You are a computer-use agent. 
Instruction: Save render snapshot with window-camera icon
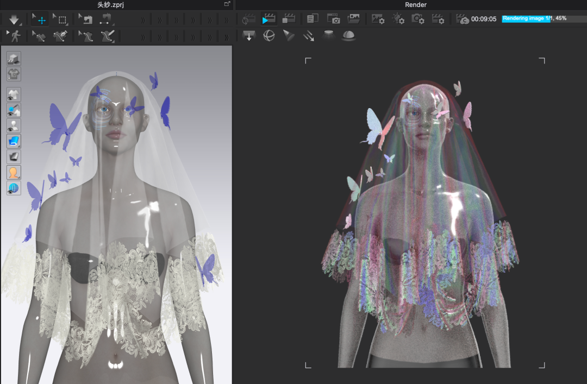tap(334, 18)
